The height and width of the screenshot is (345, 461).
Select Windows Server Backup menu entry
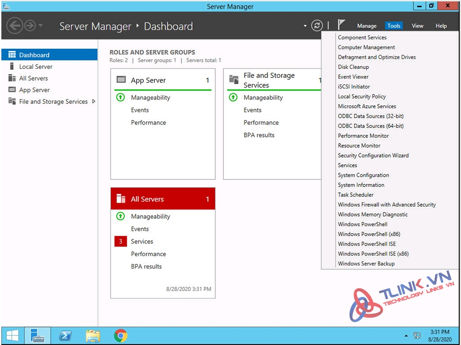coord(366,264)
